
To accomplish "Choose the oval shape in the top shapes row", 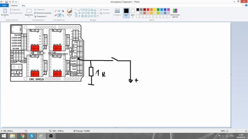I will click(x=83, y=10).
